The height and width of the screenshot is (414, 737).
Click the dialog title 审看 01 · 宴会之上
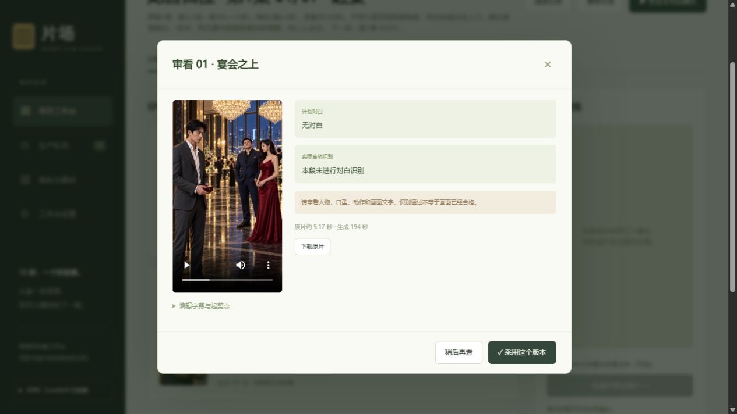[216, 65]
